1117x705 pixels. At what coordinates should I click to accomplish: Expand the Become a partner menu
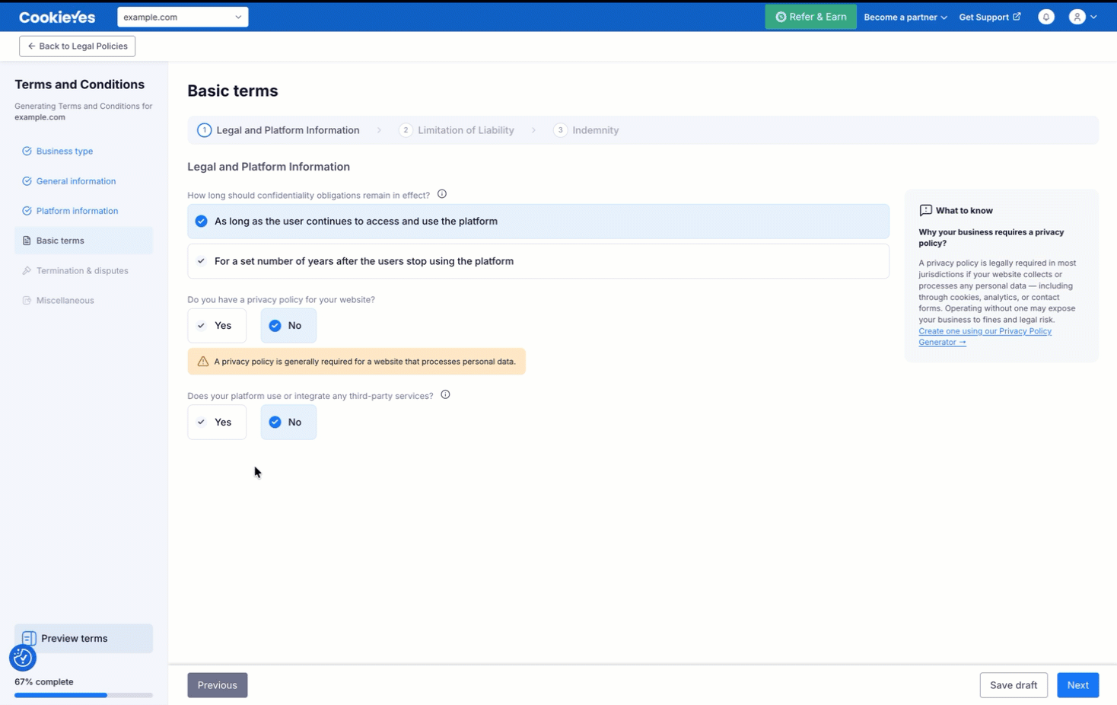[905, 17]
